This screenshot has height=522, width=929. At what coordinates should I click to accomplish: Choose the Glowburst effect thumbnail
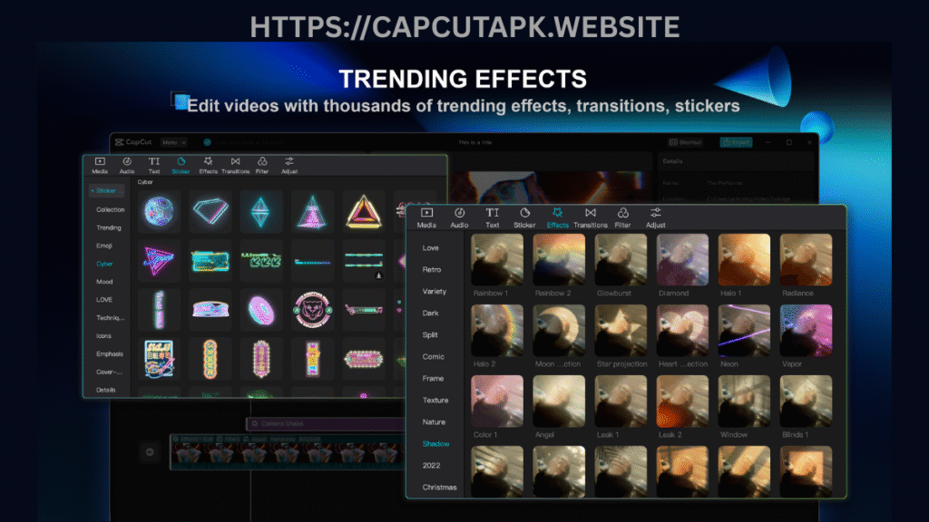(621, 259)
